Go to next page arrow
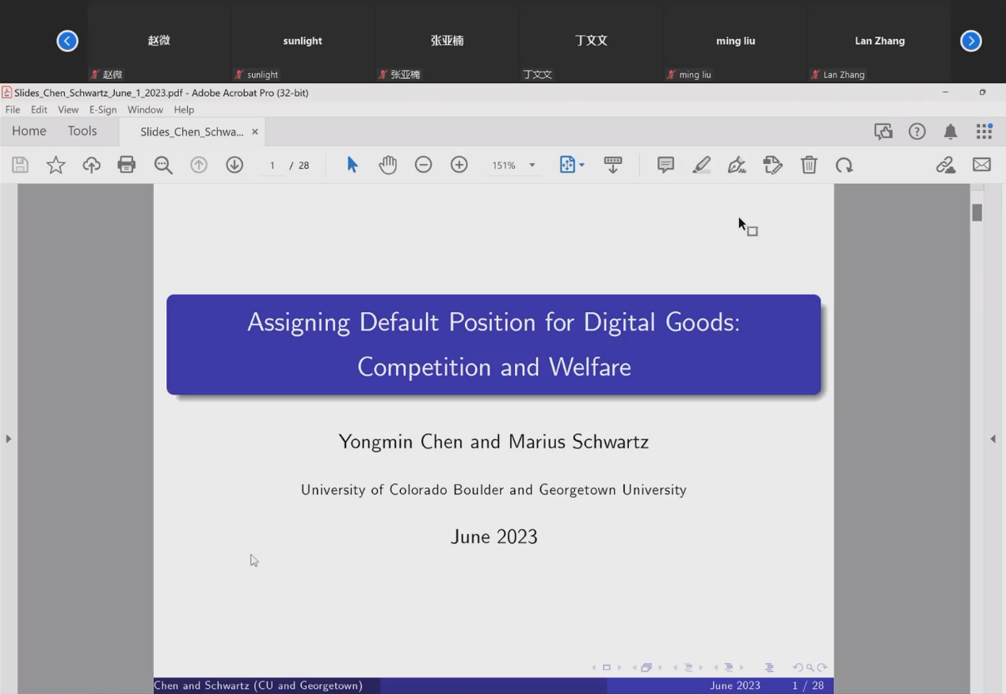The width and height of the screenshot is (1006, 694). click(x=234, y=165)
